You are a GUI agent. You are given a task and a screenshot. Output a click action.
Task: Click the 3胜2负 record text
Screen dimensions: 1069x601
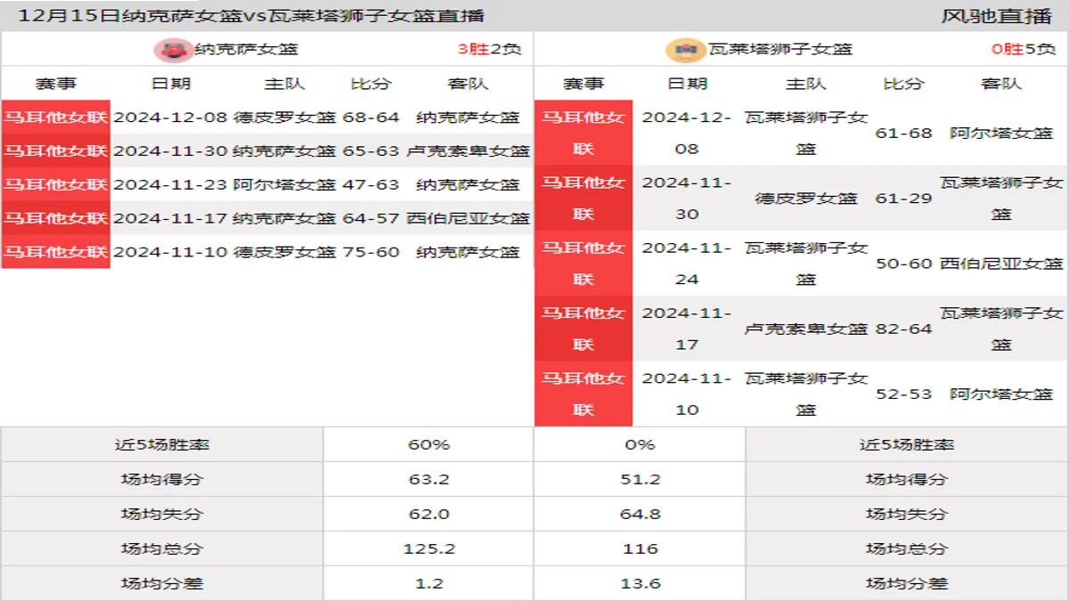(x=489, y=50)
